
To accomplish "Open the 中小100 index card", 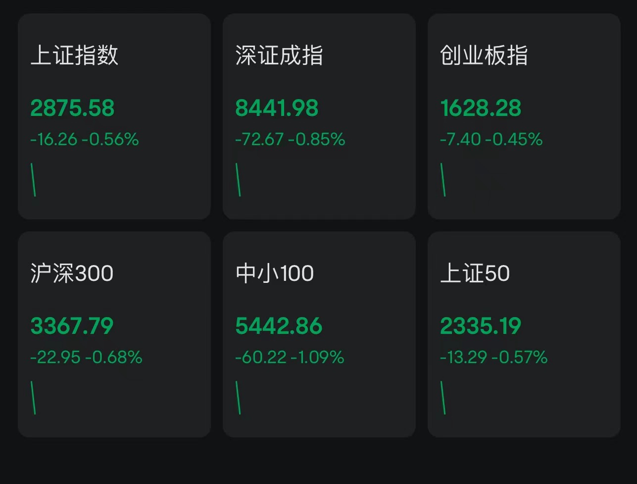I will [319, 333].
